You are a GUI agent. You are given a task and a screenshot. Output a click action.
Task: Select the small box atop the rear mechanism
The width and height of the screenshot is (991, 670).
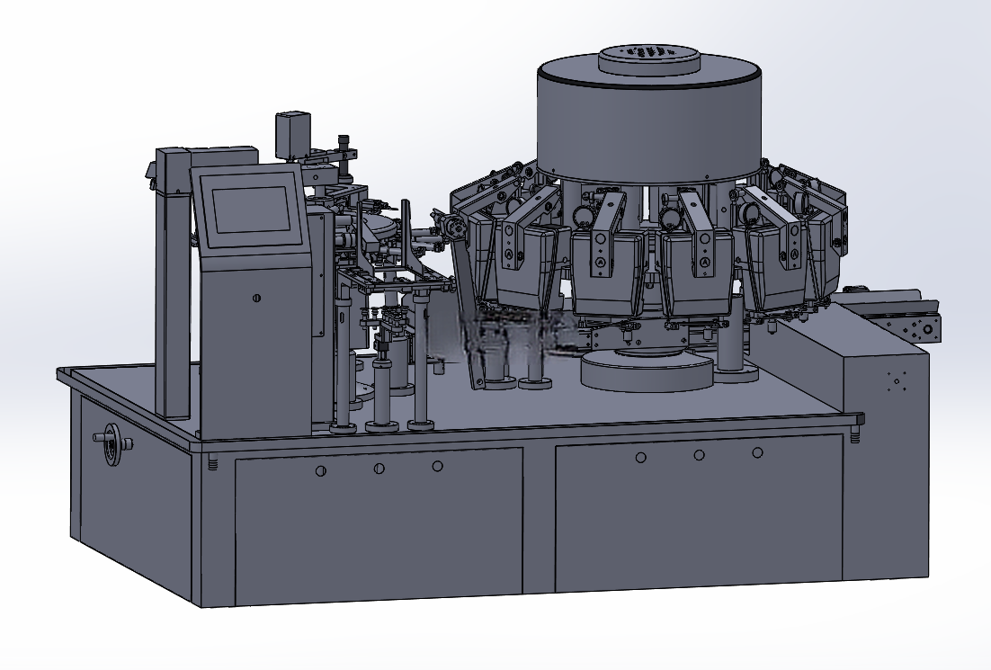click(293, 135)
